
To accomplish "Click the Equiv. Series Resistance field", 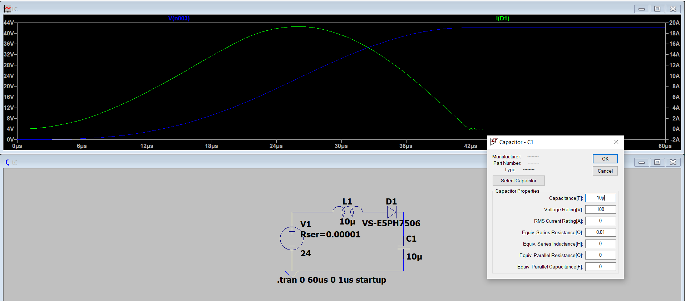I will (601, 232).
